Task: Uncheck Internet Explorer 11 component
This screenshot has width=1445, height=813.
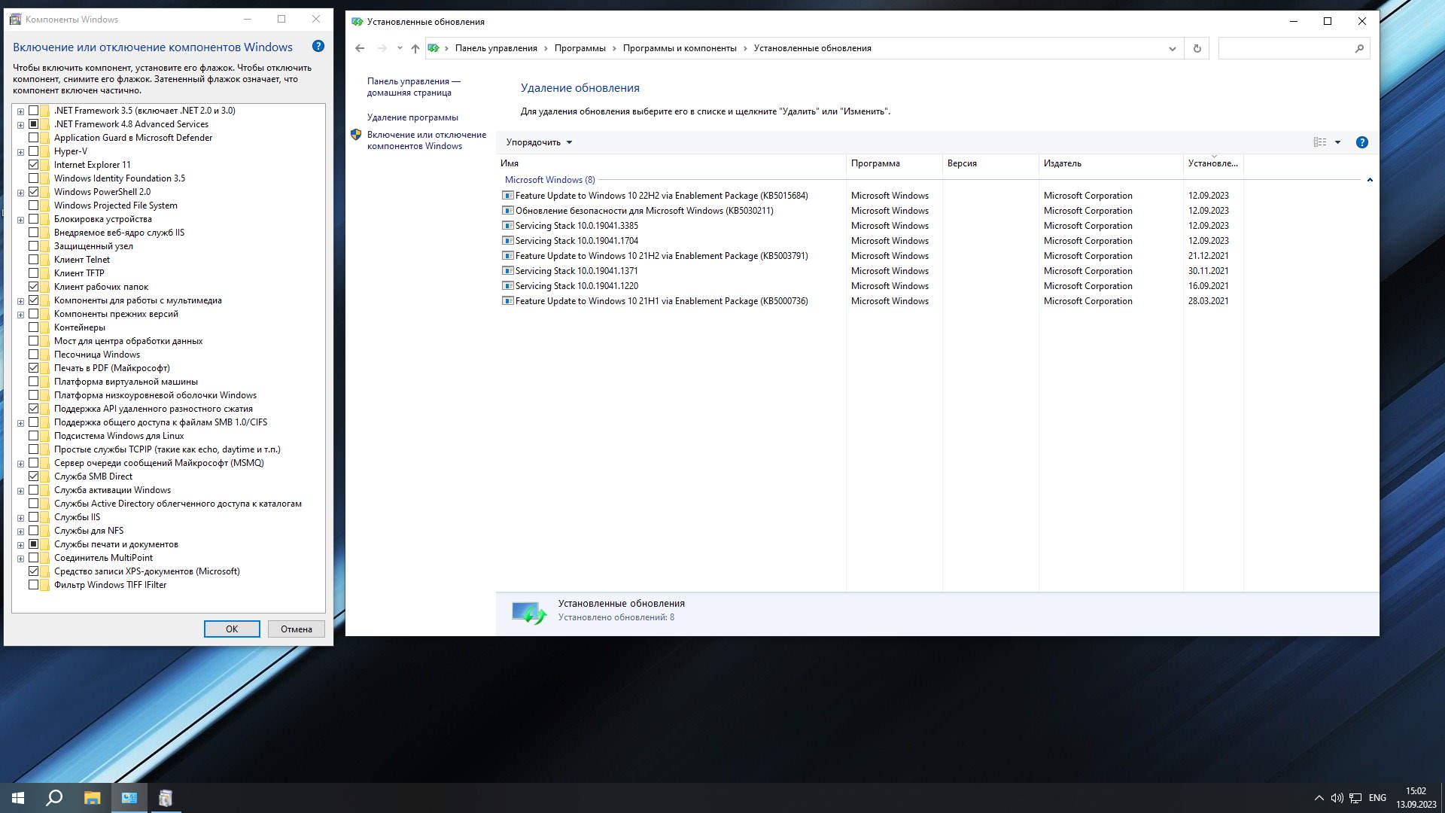Action: [34, 165]
